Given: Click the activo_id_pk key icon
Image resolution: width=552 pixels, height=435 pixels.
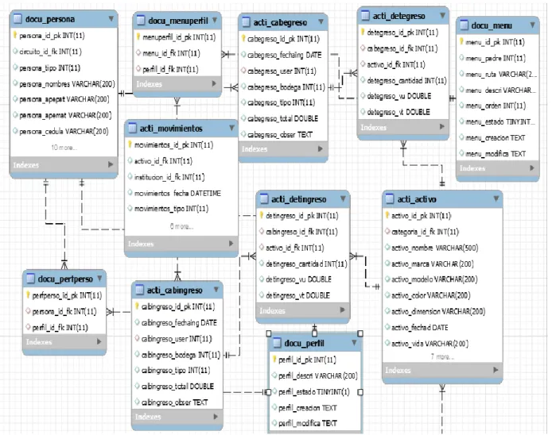Looking at the screenshot, I should click(x=387, y=215).
